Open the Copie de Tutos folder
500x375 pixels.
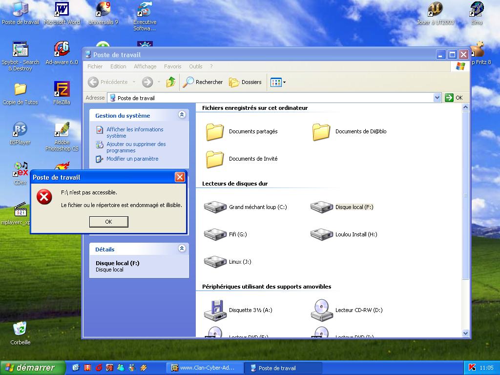pos(20,93)
